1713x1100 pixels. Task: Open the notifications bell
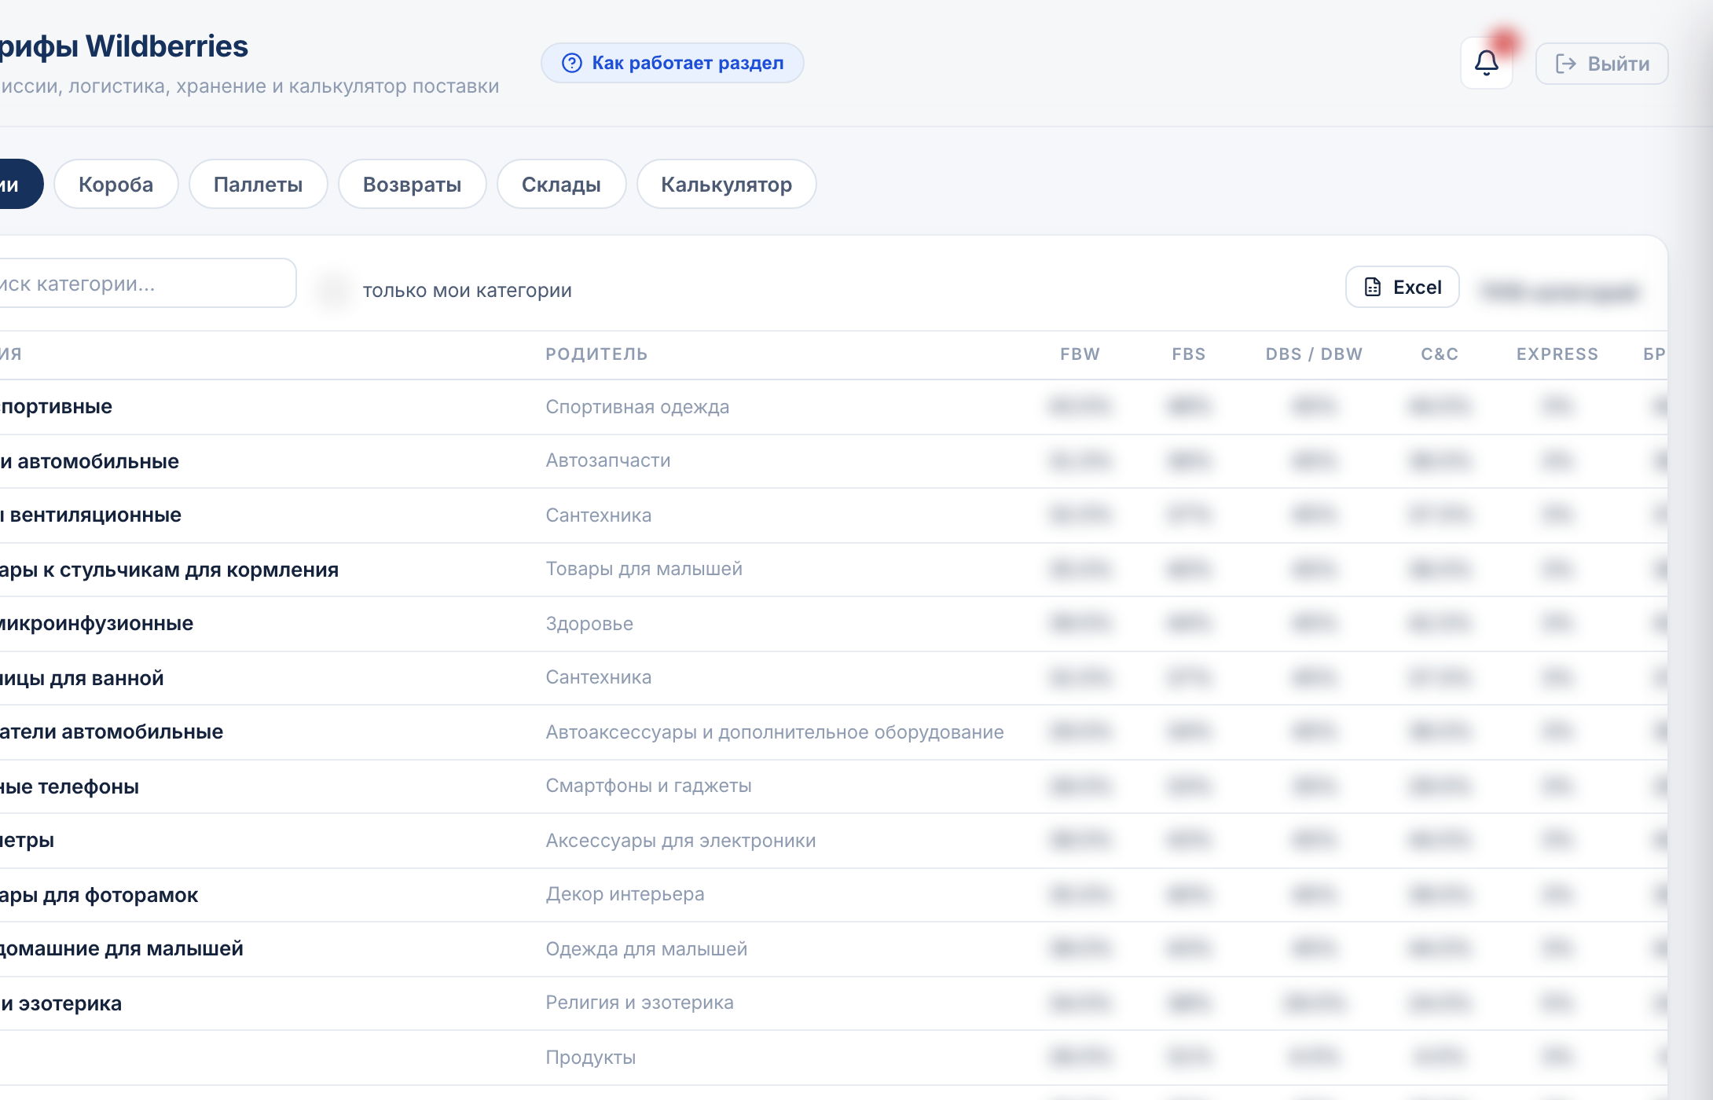pos(1486,63)
